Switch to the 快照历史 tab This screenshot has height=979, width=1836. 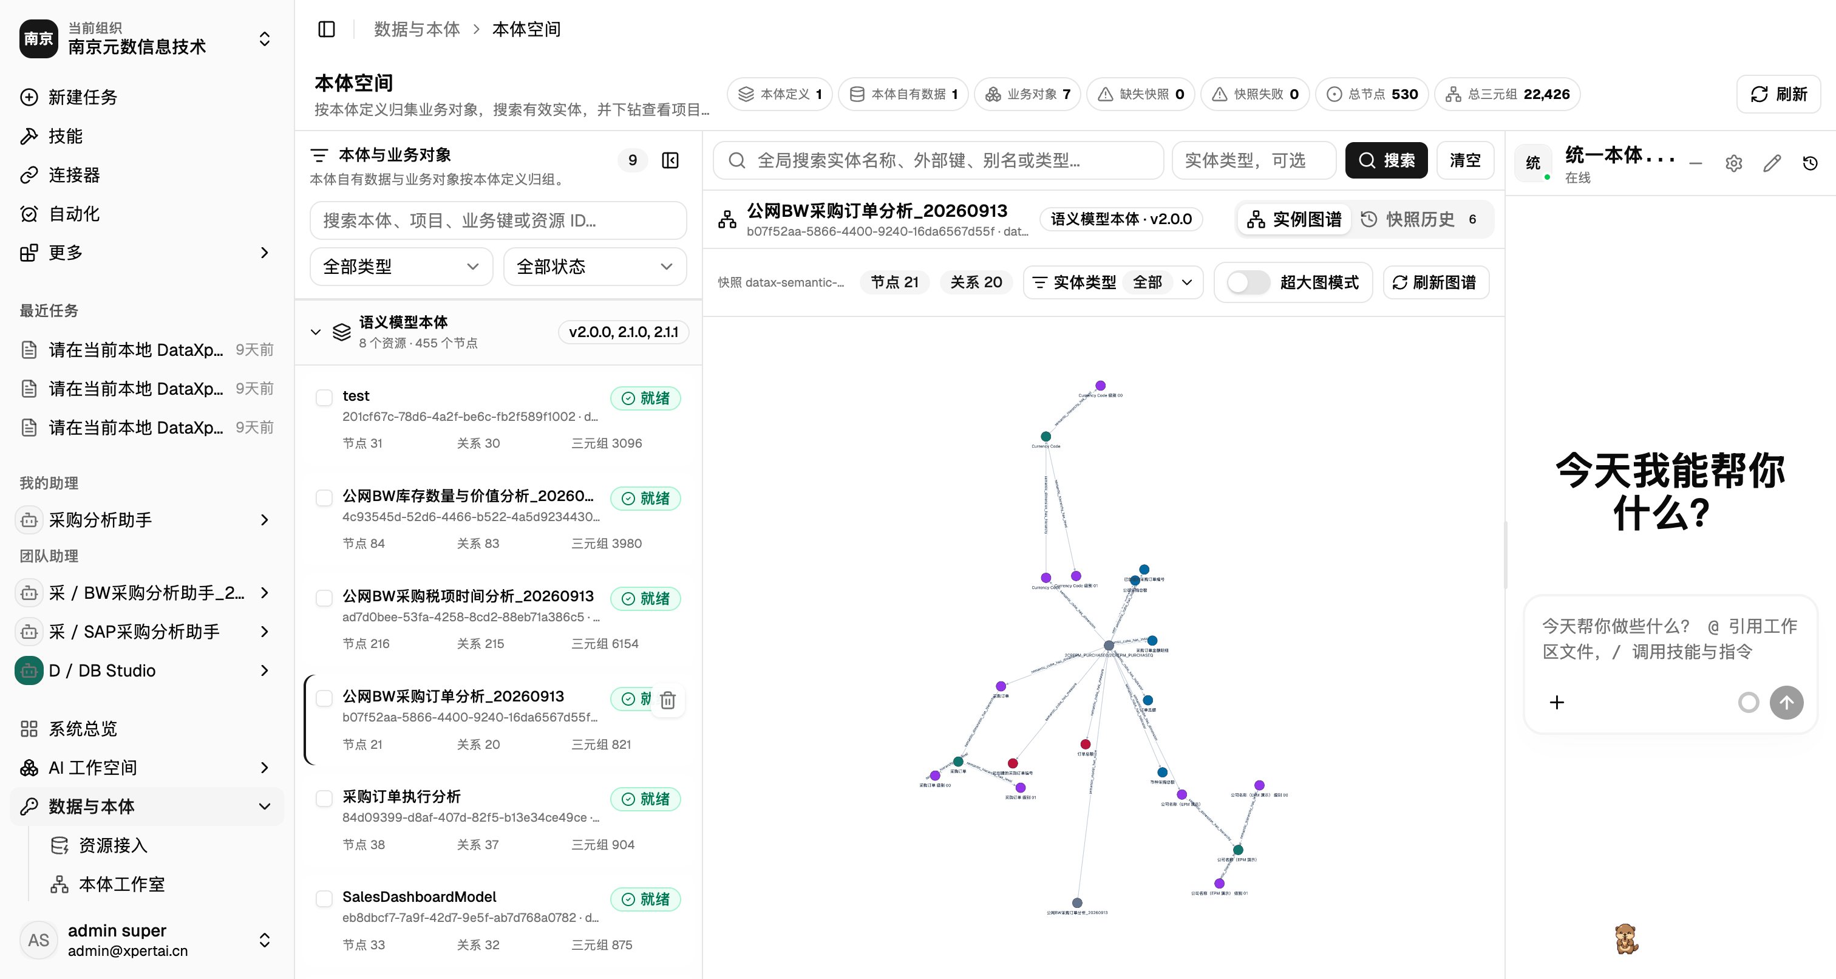(x=1419, y=219)
